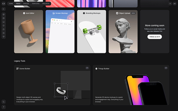Select the circled plus sidebar icon

click(4, 33)
